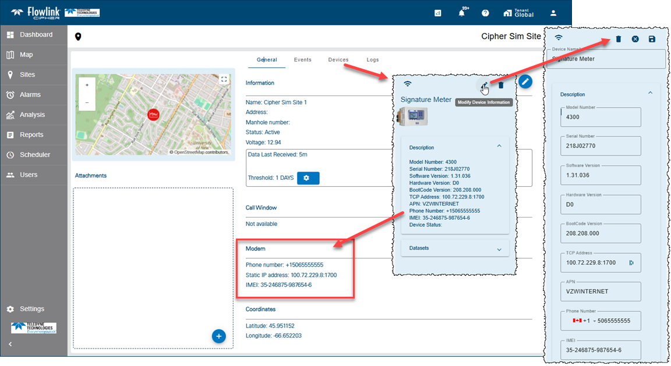Viewport: 671px width, 366px height.
Task: Collapse the left sidebar using the chevron
Action: pos(10,344)
